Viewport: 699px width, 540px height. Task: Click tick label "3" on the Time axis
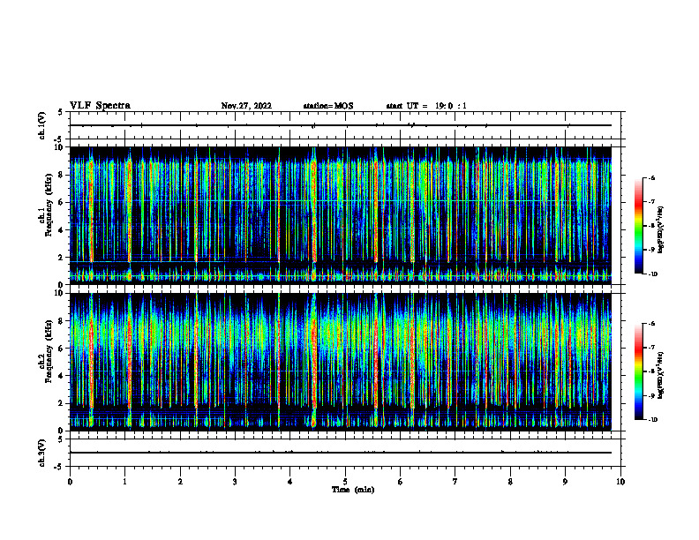pos(235,482)
